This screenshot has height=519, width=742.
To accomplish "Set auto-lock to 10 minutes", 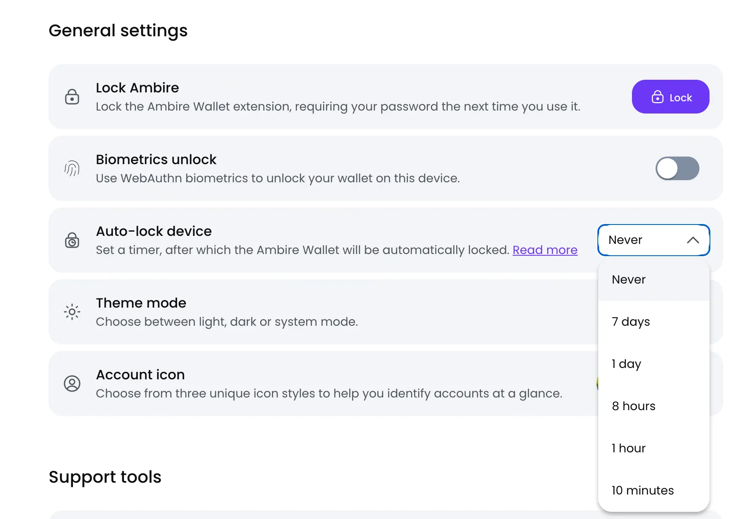I will (x=653, y=490).
